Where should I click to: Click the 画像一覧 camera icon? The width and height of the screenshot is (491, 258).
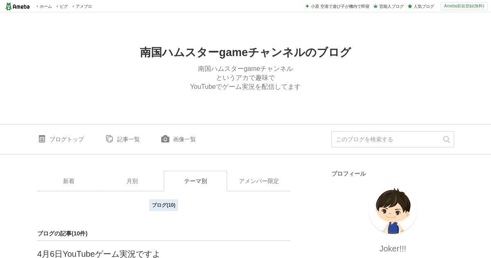point(165,139)
